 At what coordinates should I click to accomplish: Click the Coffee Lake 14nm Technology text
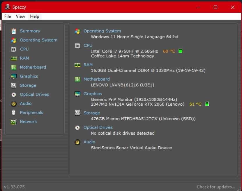(x=122, y=56)
